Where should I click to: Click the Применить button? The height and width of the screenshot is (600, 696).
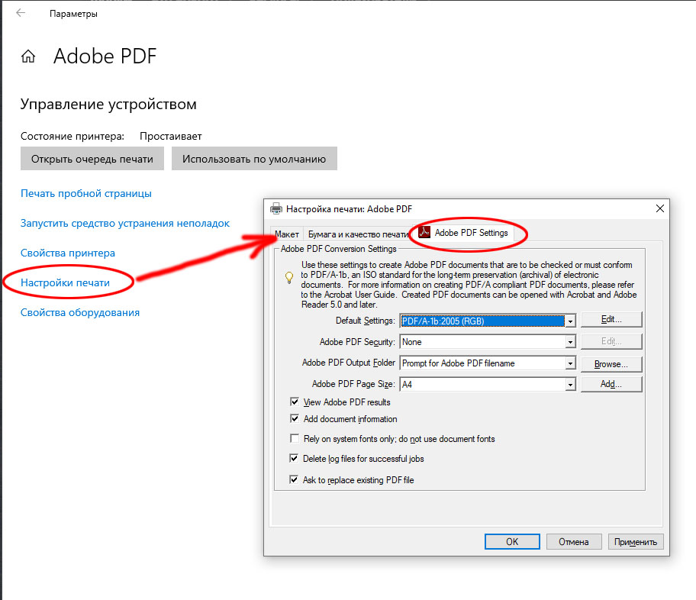(636, 542)
